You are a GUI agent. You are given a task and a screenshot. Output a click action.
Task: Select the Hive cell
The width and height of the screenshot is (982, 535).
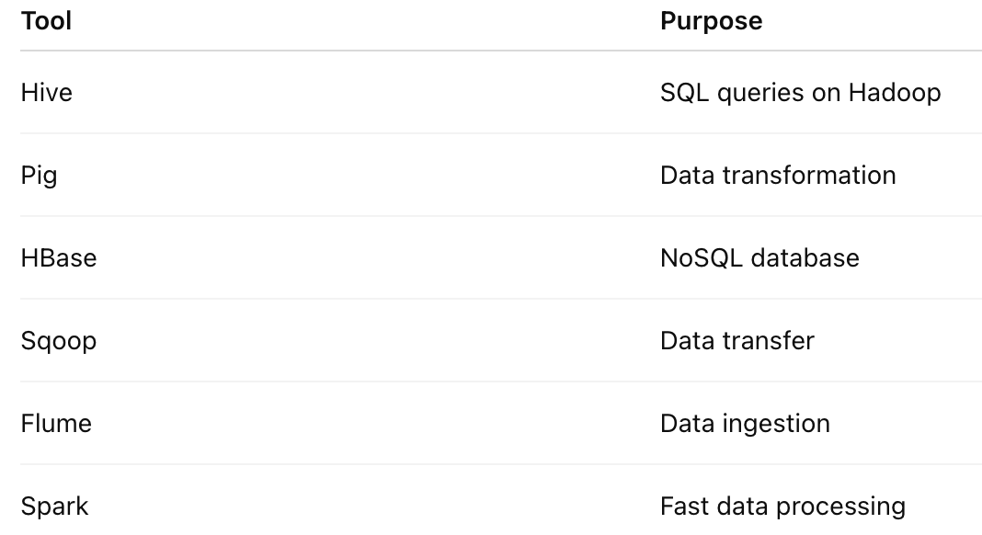pyautogui.click(x=47, y=93)
